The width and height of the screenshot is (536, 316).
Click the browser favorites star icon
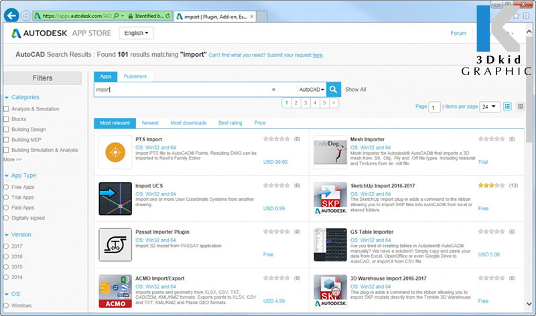point(516,15)
